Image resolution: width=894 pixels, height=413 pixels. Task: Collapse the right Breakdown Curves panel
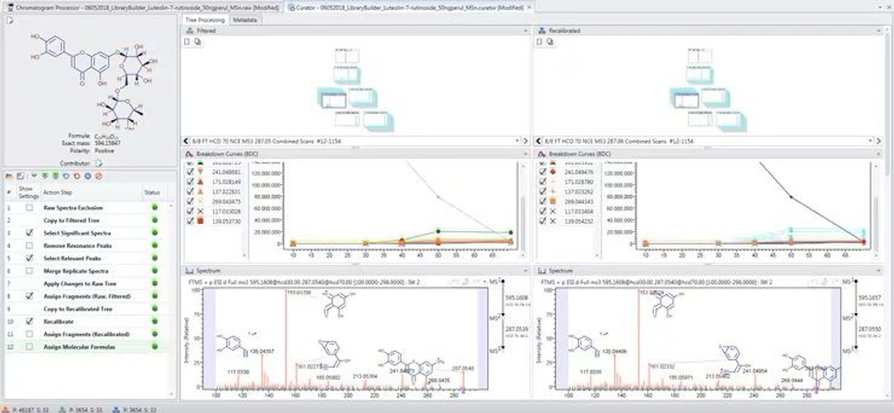[x=877, y=155]
